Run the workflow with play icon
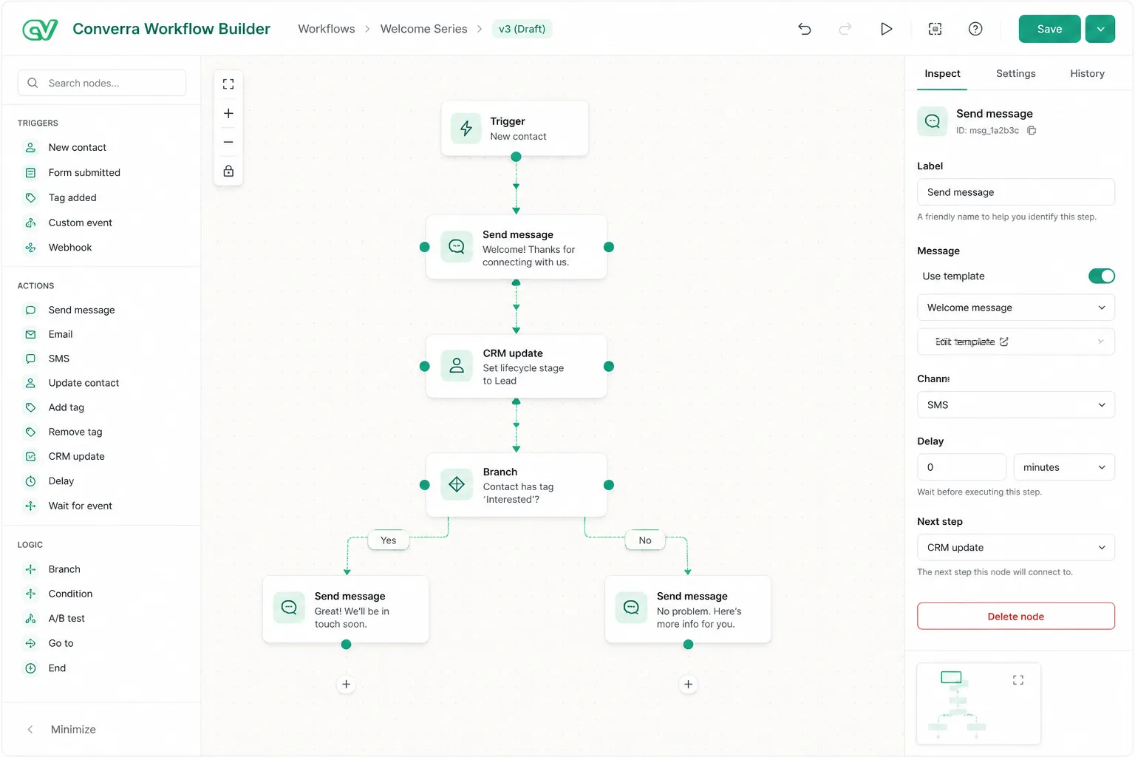1135x757 pixels. 887,29
